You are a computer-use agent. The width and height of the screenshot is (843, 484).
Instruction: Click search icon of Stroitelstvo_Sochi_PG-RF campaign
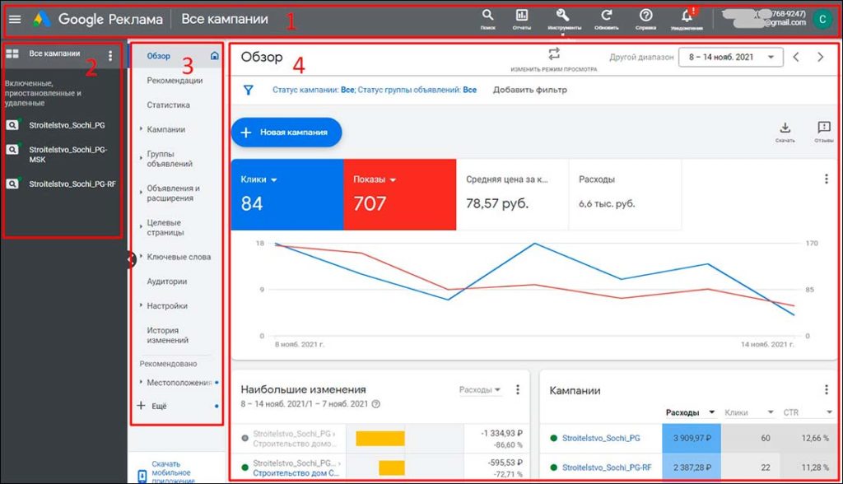(12, 184)
